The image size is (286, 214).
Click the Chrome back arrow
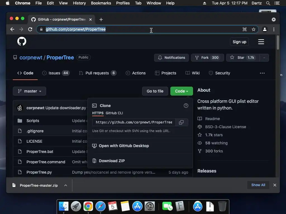click(x=12, y=29)
